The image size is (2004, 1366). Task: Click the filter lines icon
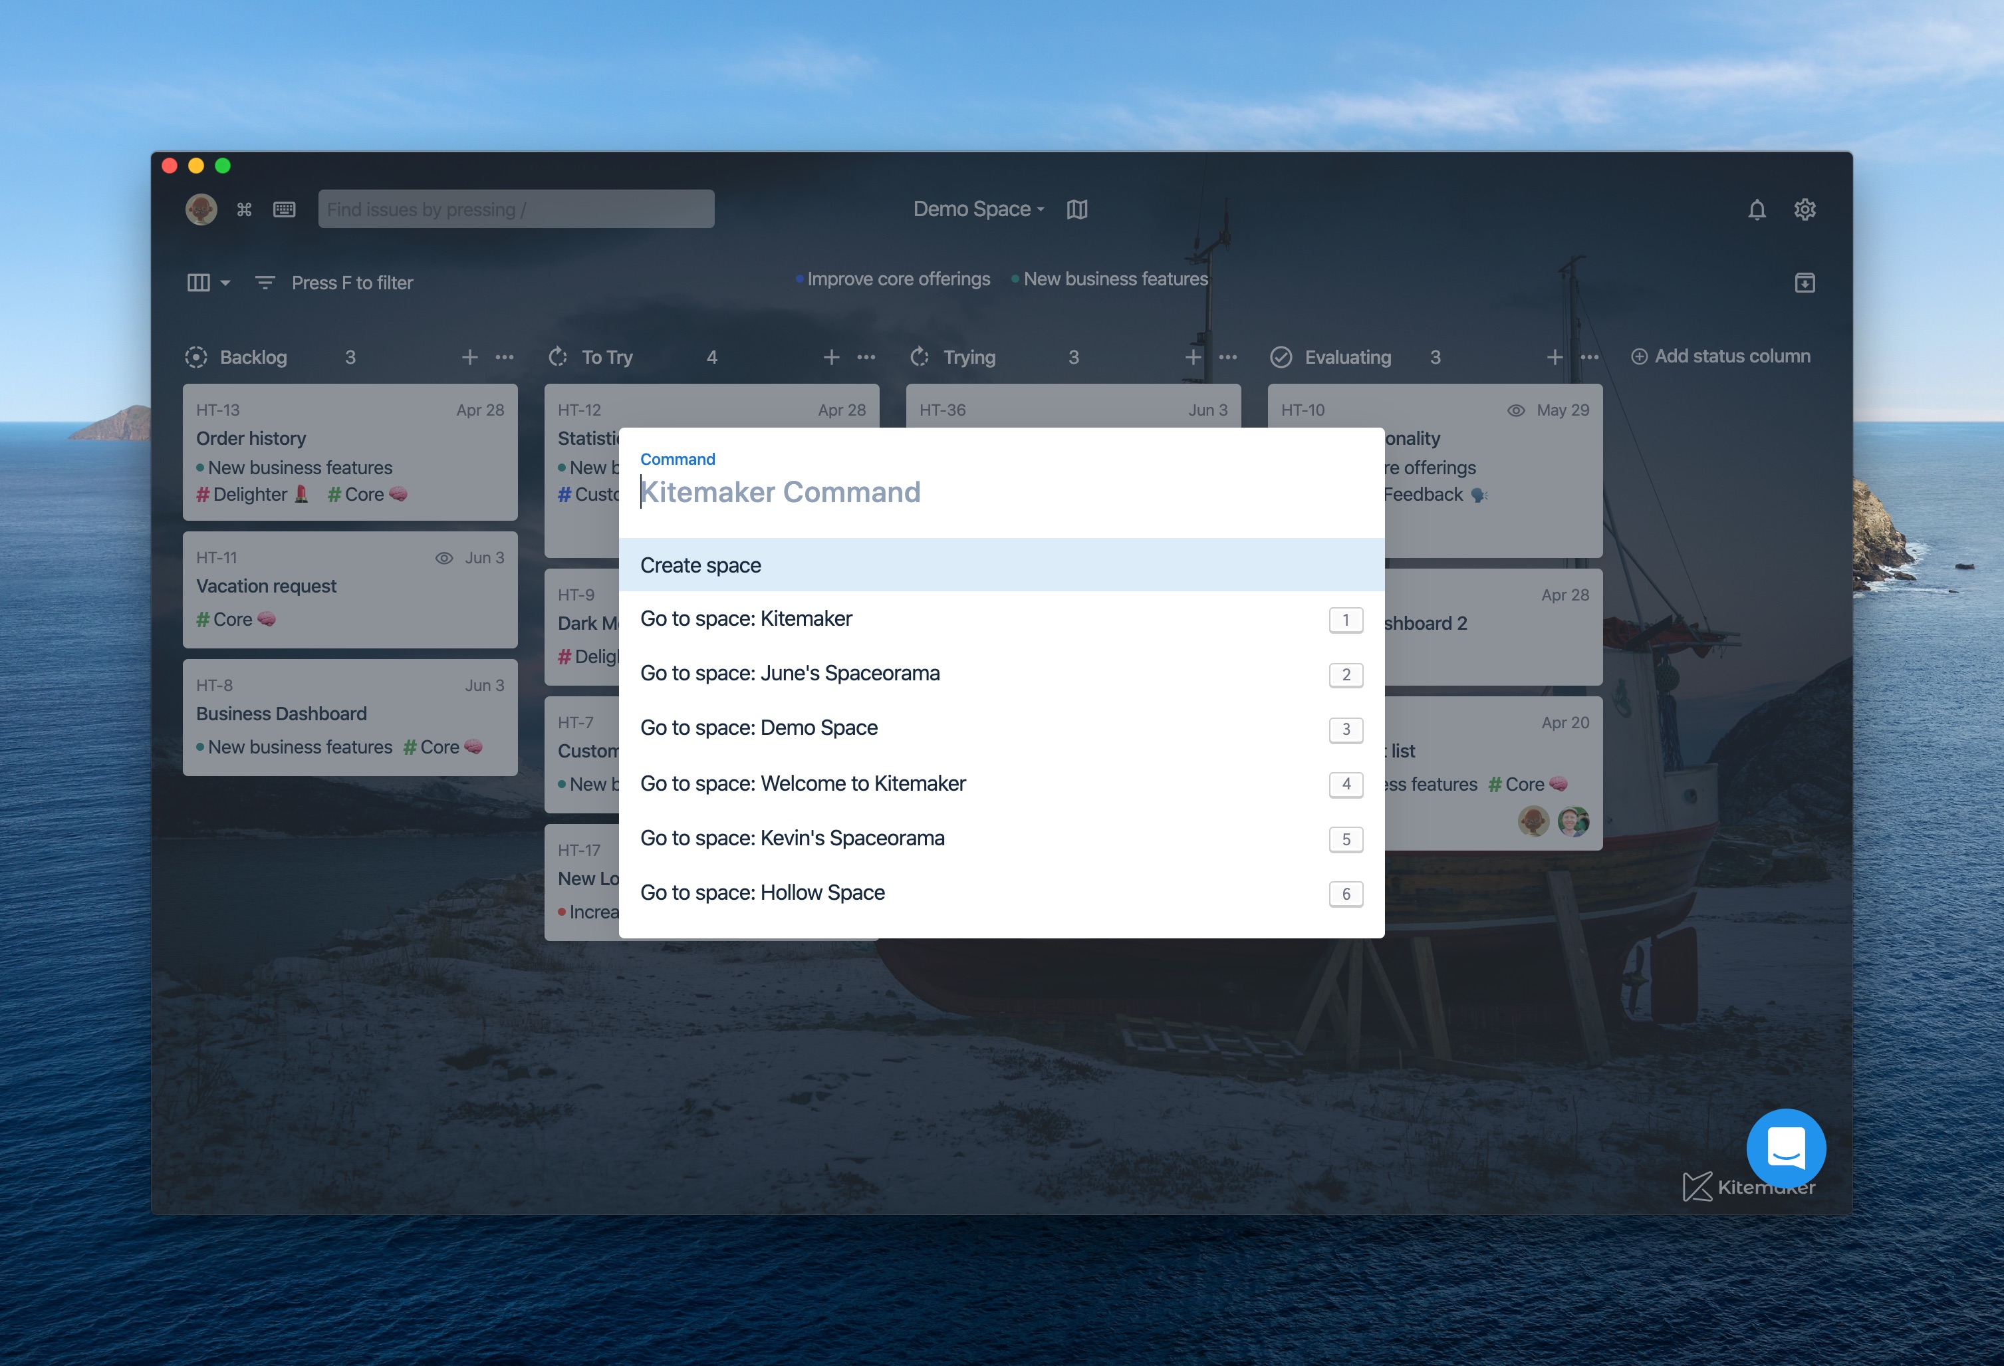tap(265, 283)
